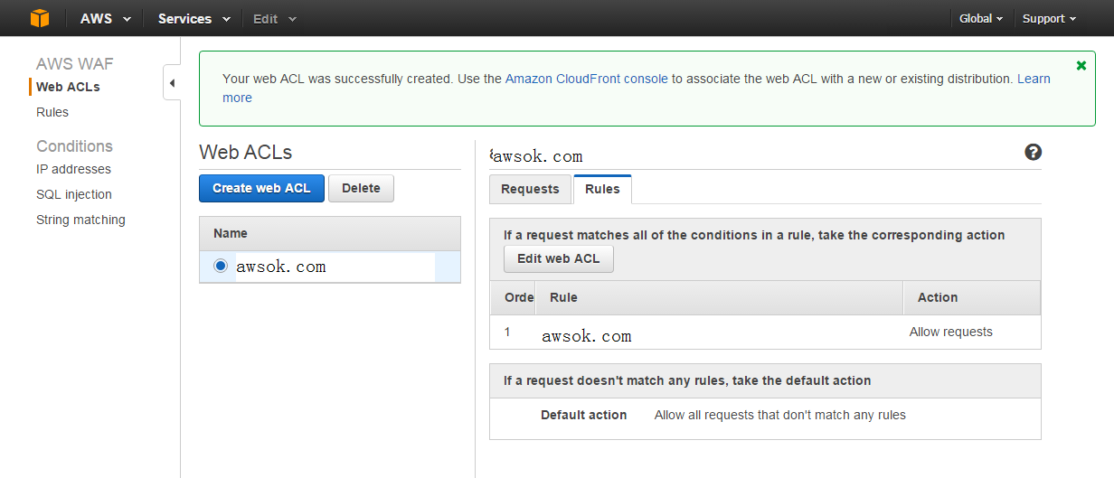The height and width of the screenshot is (478, 1114).
Task: Select the awsok.com web ACL radio button
Action: pyautogui.click(x=221, y=266)
